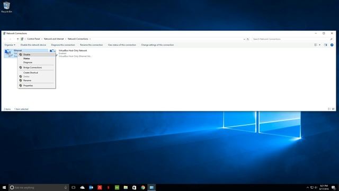Select the VirtualBox Host-Only Network adapter icon
Screen dimensions: 339x191
point(53,53)
